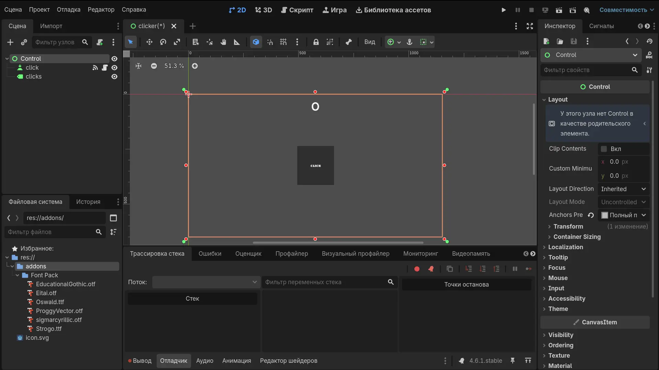Enable the Clip Contents checkbox
Screen dimensions: 659x370
(604, 149)
